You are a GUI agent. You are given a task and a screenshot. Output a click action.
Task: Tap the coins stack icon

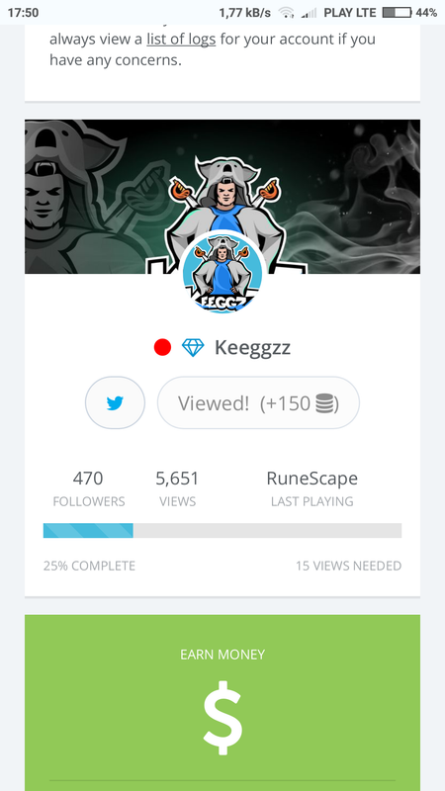click(x=324, y=403)
